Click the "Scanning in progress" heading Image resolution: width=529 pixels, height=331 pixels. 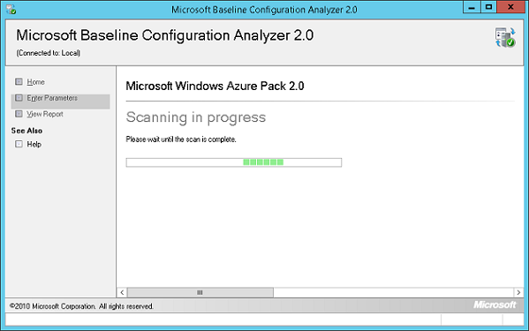pyautogui.click(x=196, y=117)
